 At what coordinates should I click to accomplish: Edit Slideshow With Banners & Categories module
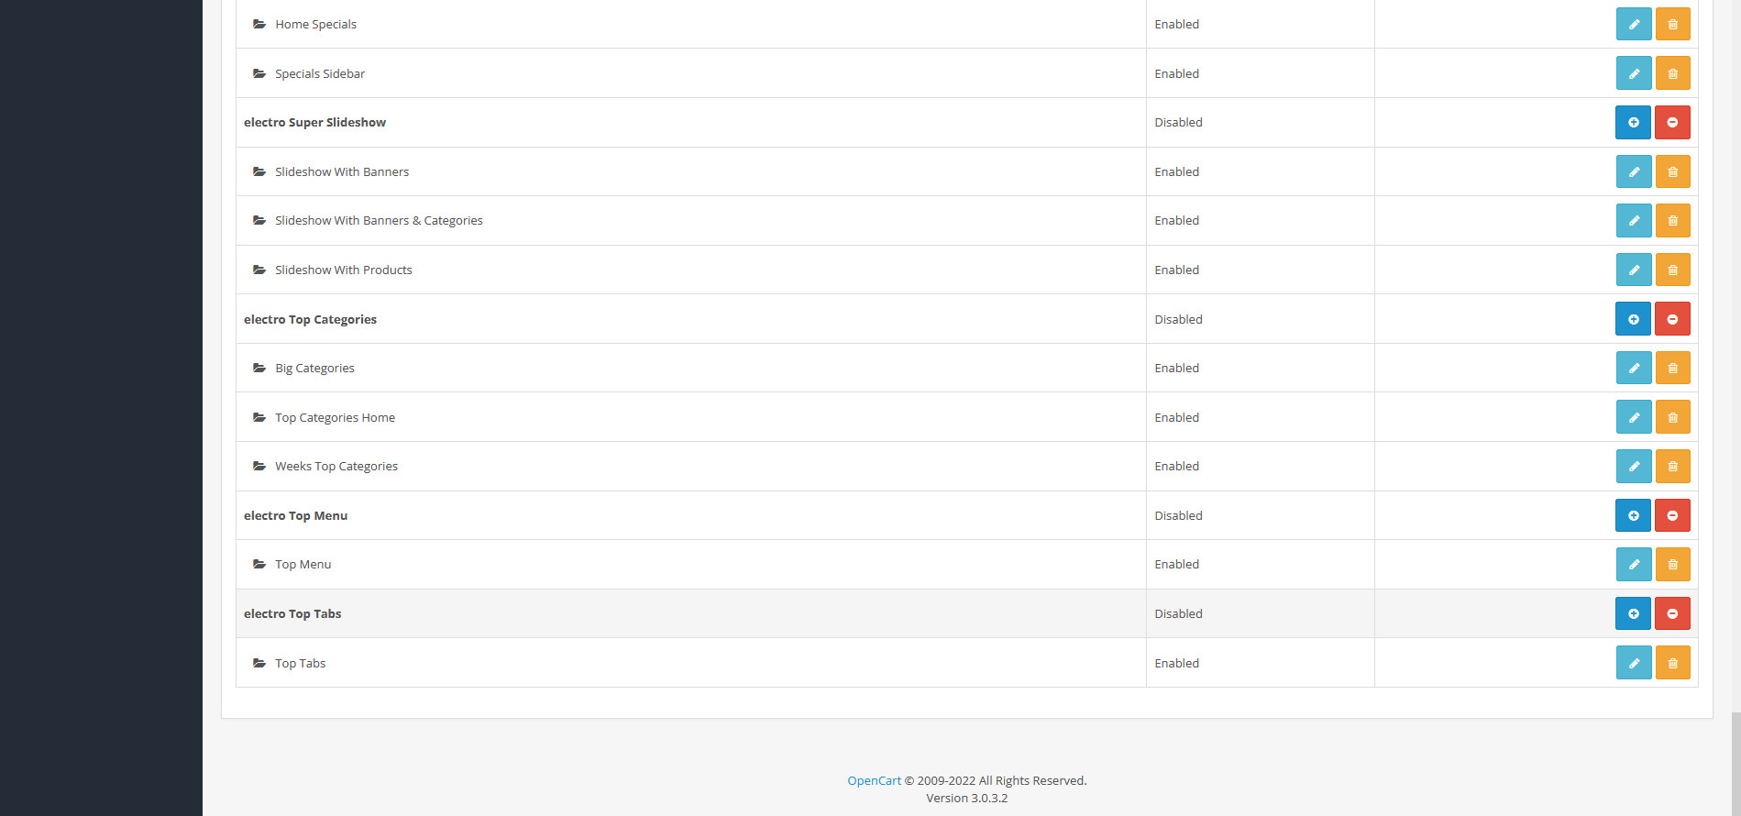pos(1634,220)
